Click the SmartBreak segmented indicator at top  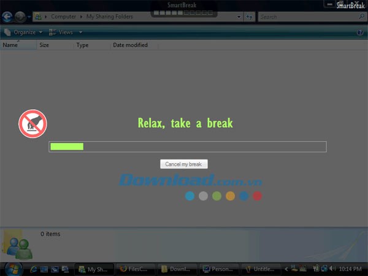point(183,13)
